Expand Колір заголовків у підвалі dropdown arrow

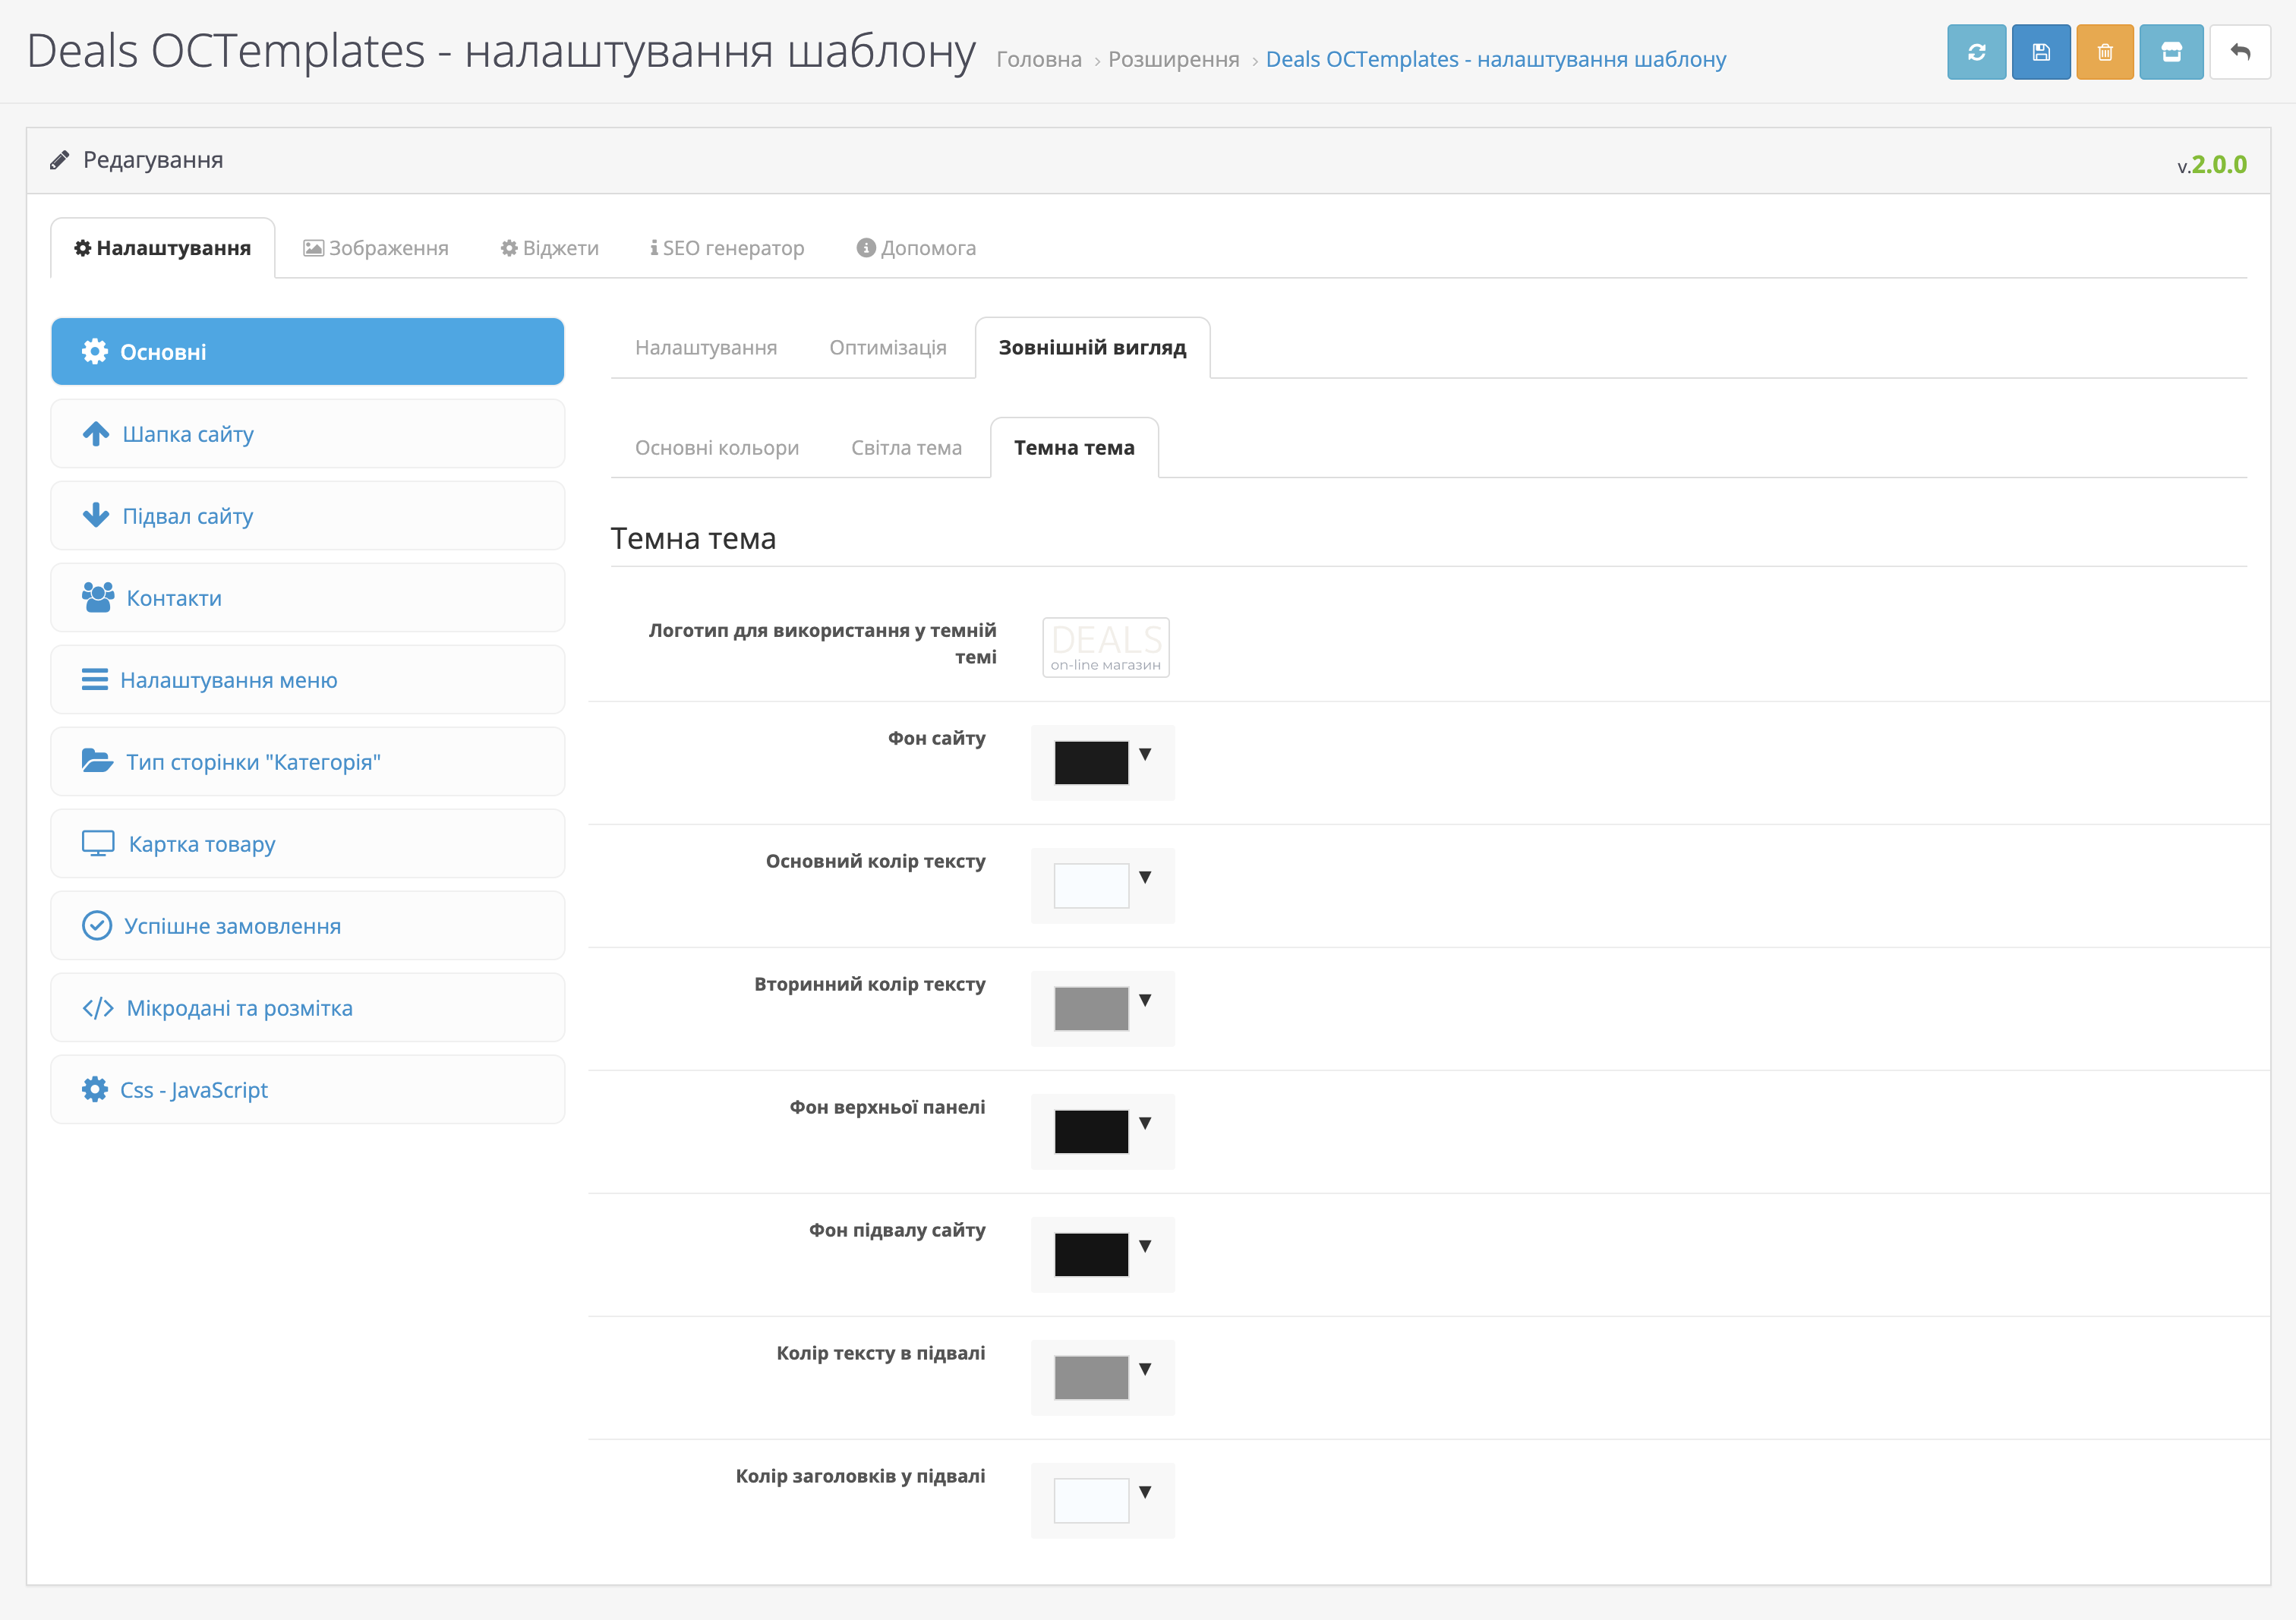(1145, 1493)
